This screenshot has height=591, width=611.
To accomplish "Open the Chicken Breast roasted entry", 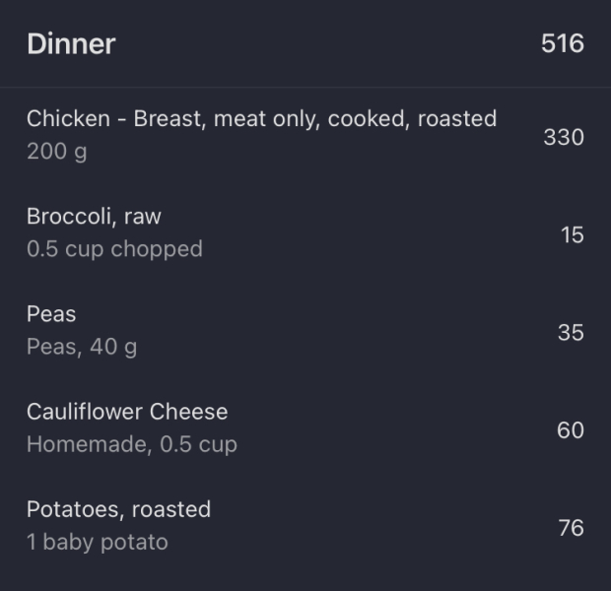I will click(x=261, y=118).
